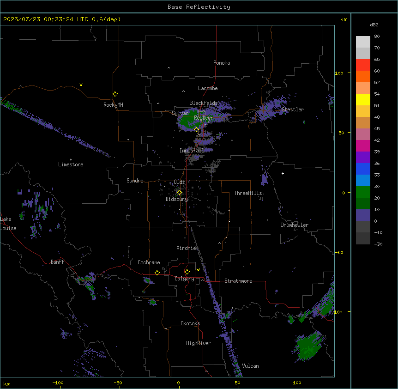Click the Strathmore town label
Viewport: 398px width, 389px height.
[x=238, y=281]
